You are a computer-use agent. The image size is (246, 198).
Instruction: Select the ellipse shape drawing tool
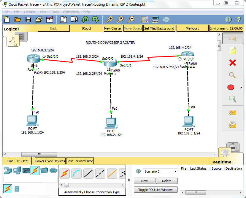point(231,87)
